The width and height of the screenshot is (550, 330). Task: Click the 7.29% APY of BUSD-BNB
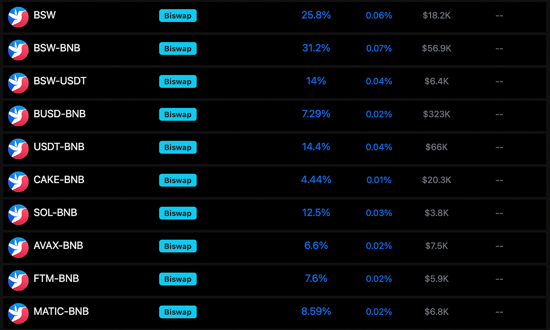click(x=316, y=114)
